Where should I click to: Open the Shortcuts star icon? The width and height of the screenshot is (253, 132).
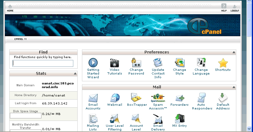click(x=223, y=63)
